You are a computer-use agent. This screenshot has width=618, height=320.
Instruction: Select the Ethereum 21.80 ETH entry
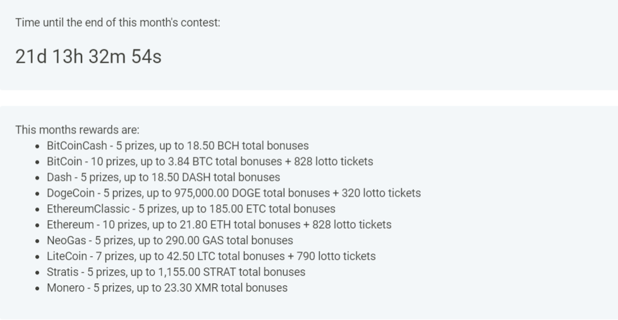(x=219, y=225)
